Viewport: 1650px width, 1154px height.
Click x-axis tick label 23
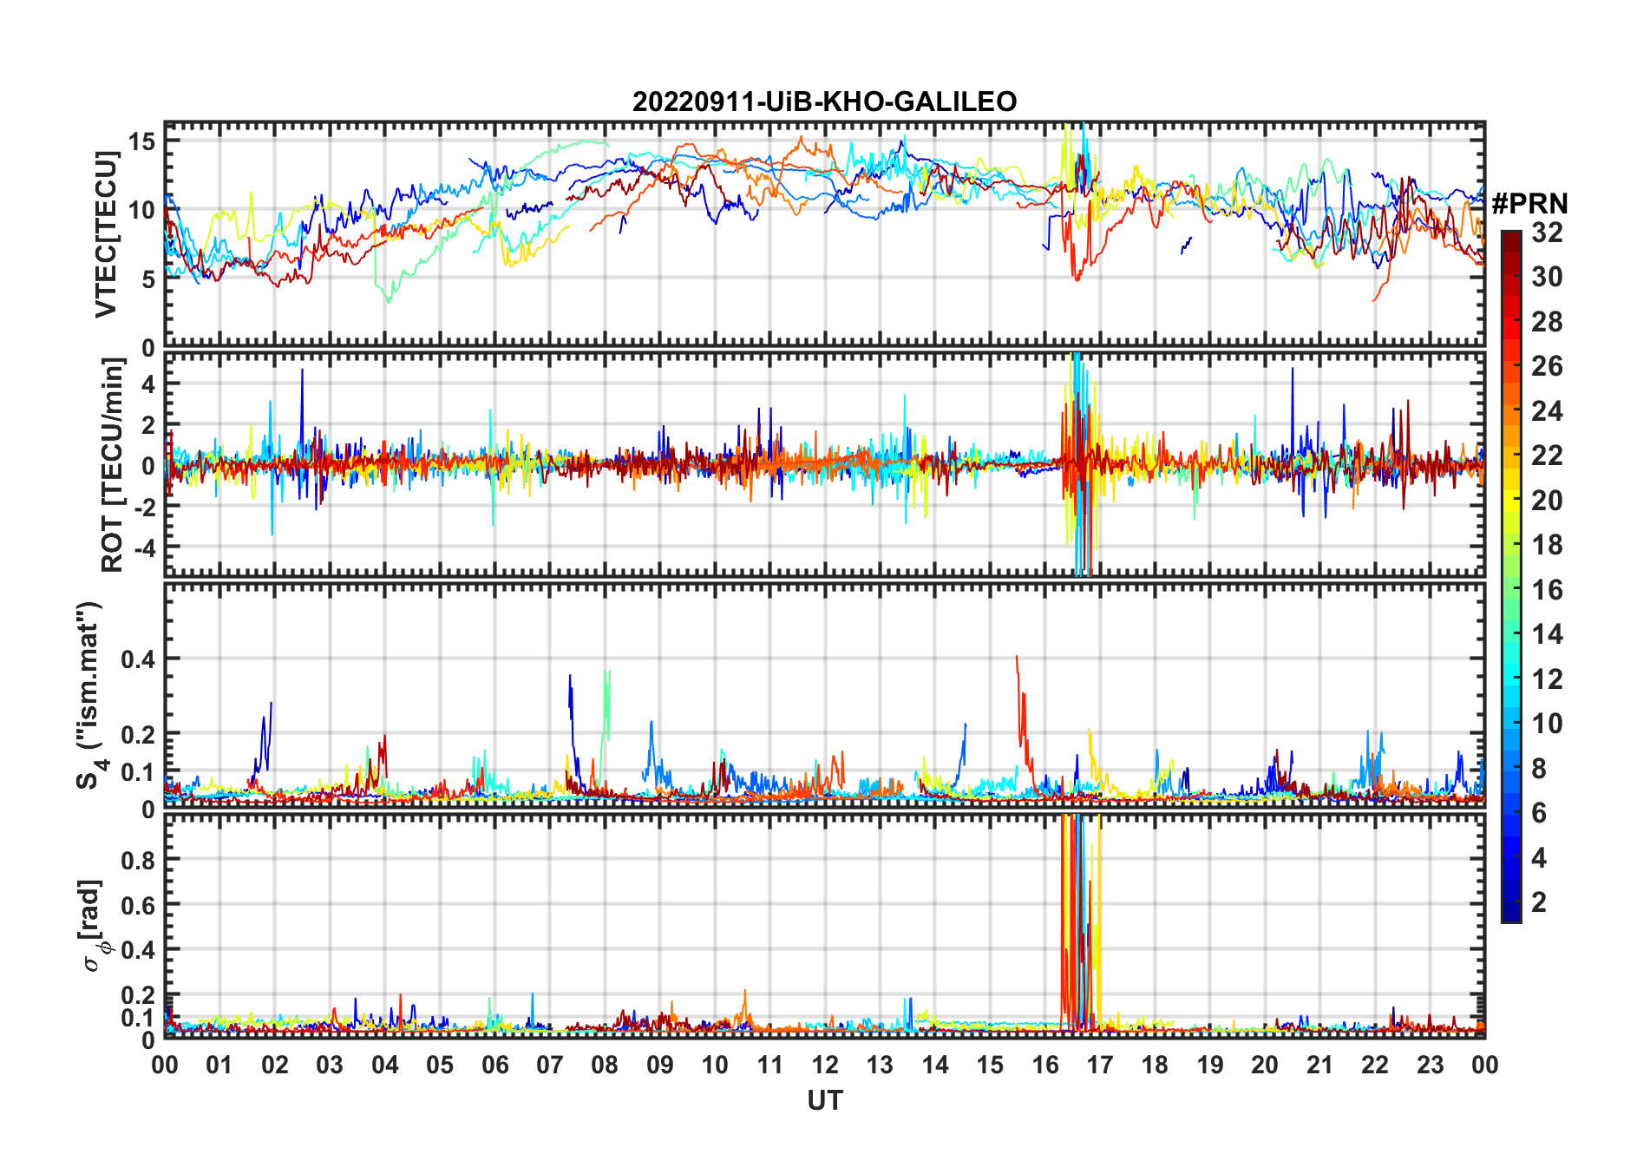(x=1430, y=1065)
